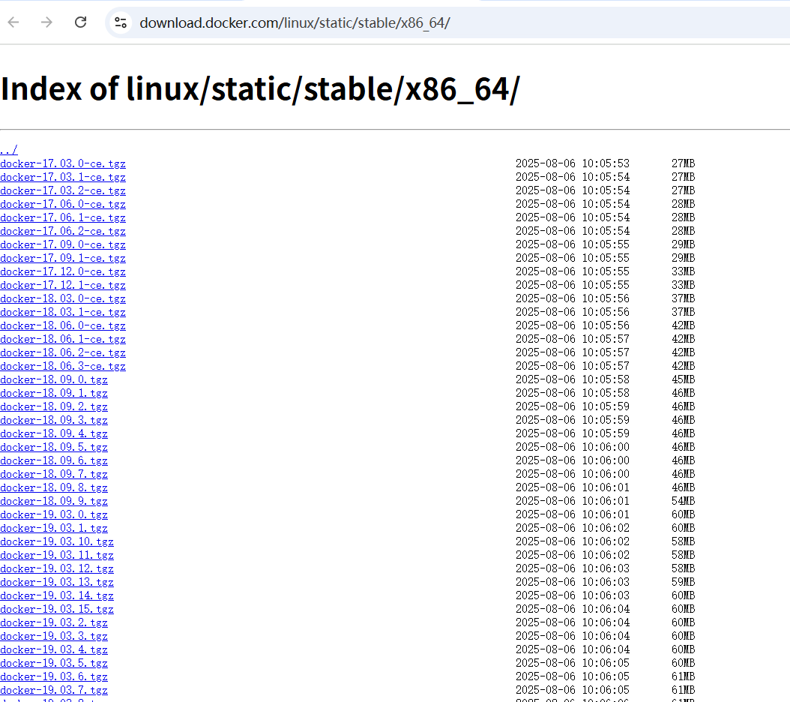This screenshot has height=702, width=790.
Task: Download docker-19.03.12.tgz
Action: [x=57, y=568]
